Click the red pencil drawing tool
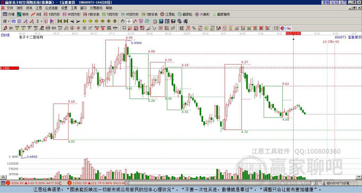 coord(5,28)
